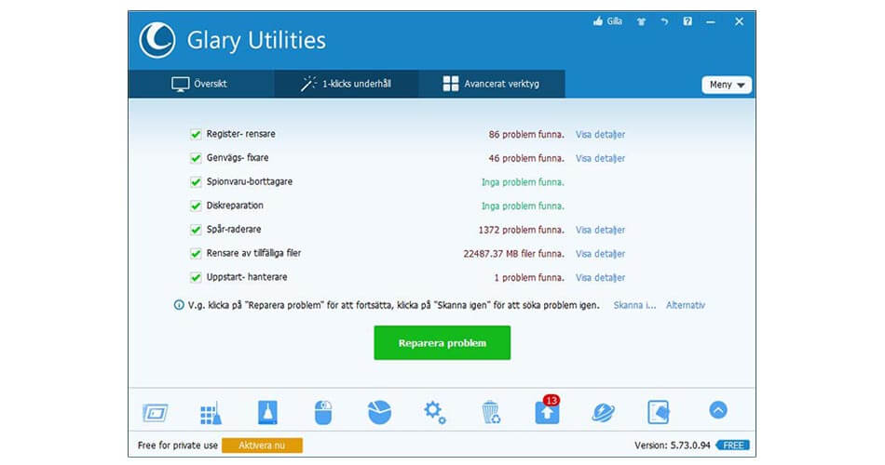Click the mouse context menu icon

tap(323, 412)
